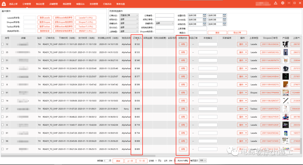Switch to the 账单充值 tab
The height and width of the screenshot is (165, 303).
coord(121,4)
